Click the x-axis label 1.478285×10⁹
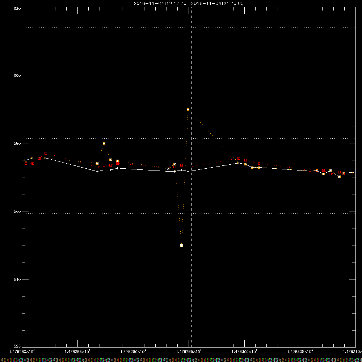This screenshot has height=362, width=362. 77,352
